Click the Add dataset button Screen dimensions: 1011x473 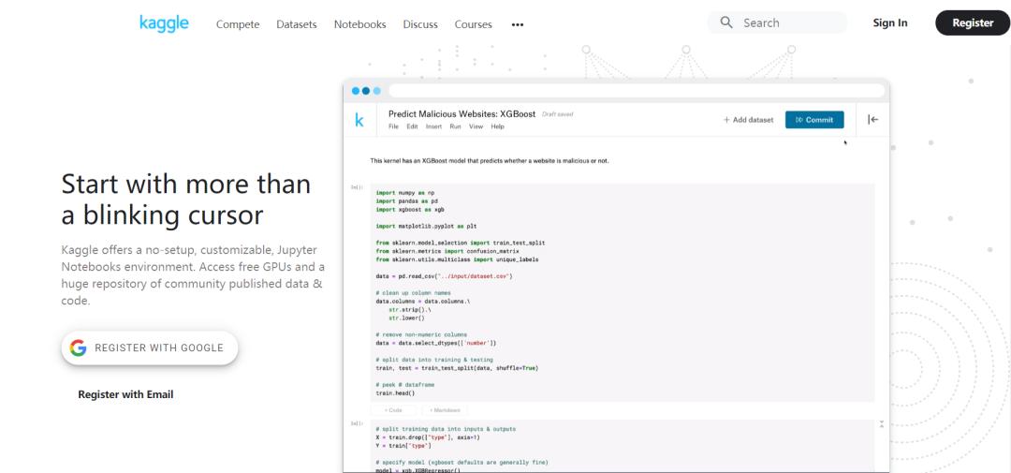point(749,120)
